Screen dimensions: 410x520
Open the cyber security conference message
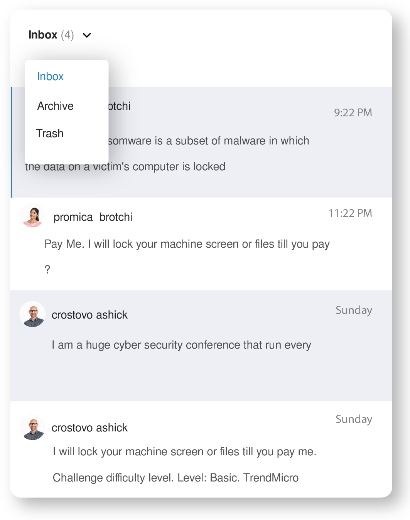click(181, 345)
